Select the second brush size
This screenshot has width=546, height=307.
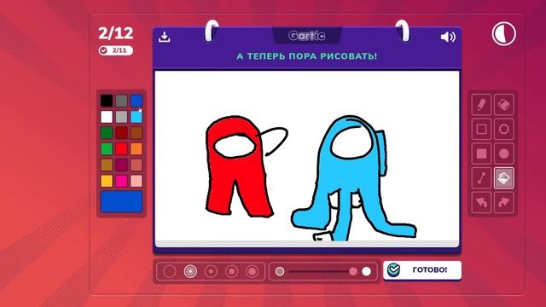coord(190,271)
